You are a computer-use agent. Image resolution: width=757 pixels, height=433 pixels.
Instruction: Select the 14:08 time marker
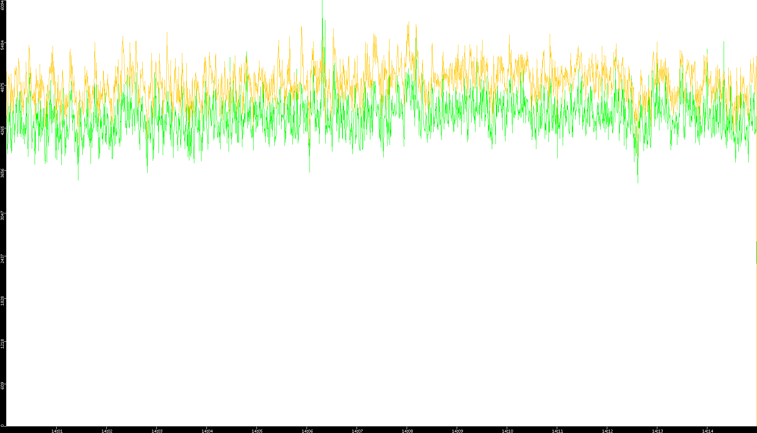pyautogui.click(x=407, y=431)
